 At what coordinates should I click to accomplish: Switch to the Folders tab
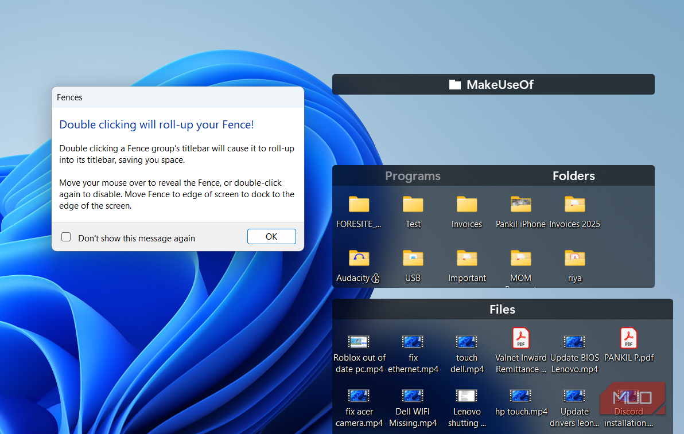coord(574,176)
